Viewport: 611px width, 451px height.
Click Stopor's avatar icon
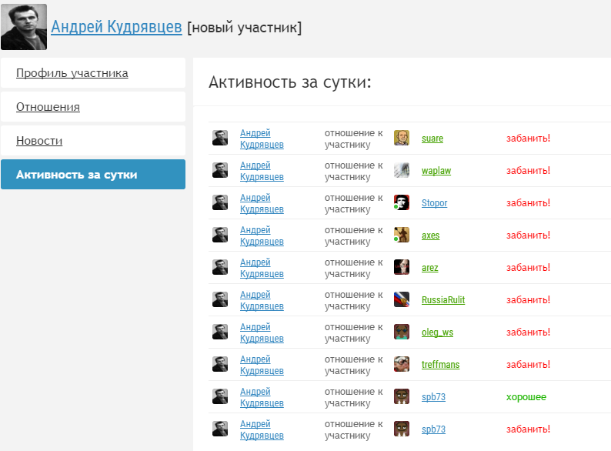click(401, 203)
